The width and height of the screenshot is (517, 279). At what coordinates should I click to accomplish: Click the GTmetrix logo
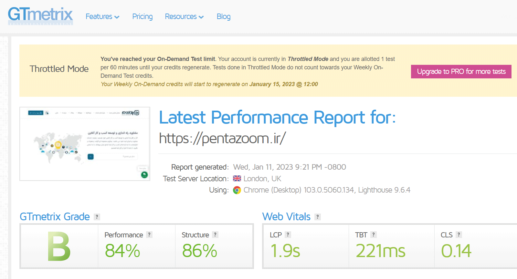pyautogui.click(x=40, y=15)
